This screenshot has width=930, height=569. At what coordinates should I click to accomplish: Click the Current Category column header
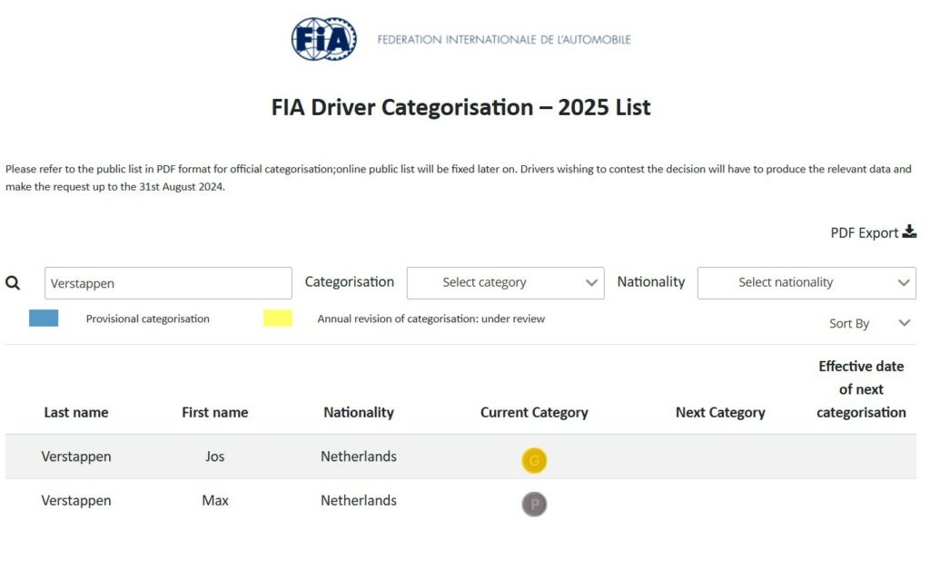(534, 412)
